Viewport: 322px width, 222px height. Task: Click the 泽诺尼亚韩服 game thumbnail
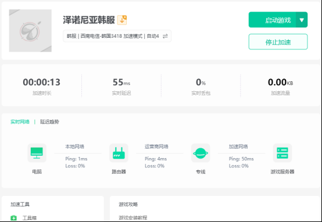(x=30, y=31)
